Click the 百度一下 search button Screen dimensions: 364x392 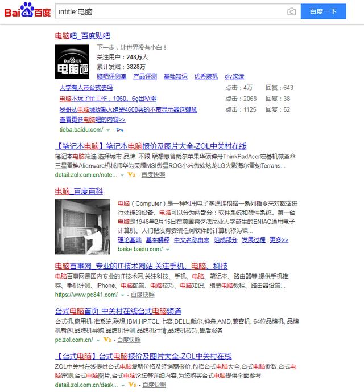point(323,11)
